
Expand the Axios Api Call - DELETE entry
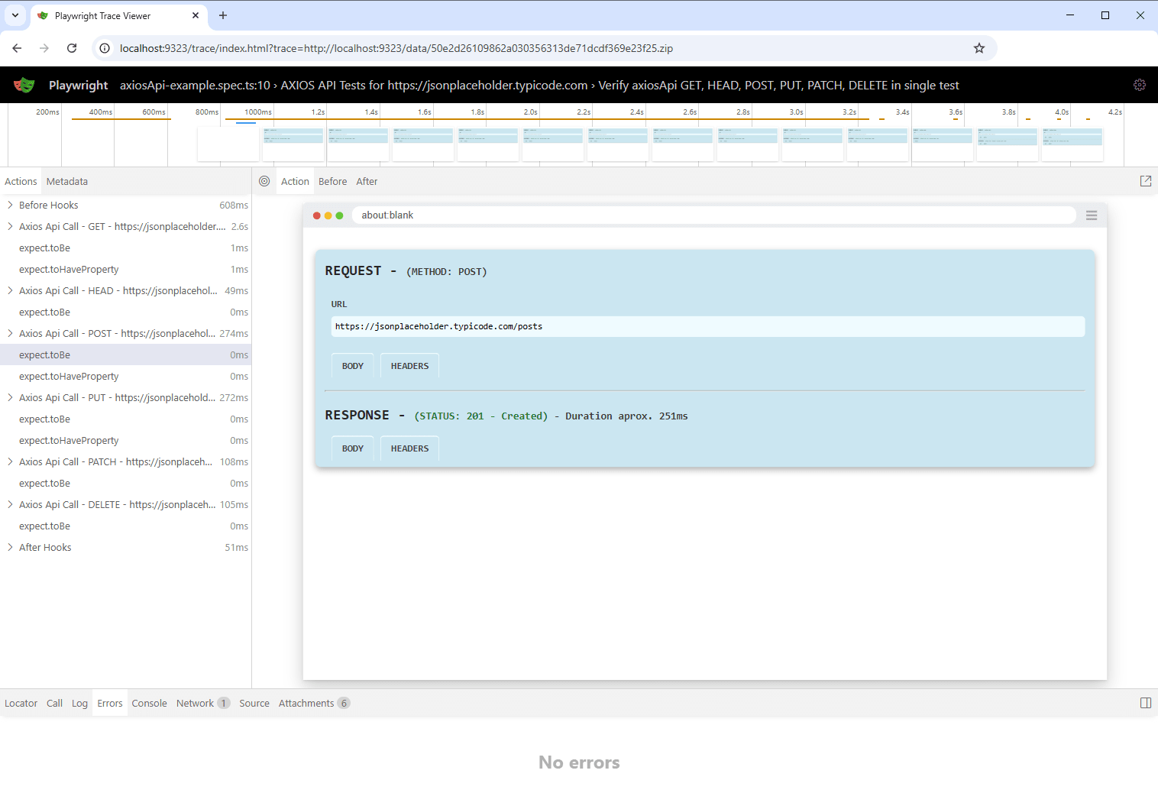coord(9,504)
